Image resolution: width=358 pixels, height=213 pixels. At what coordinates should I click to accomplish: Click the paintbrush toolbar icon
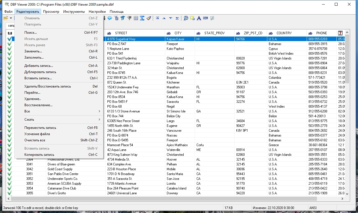[x=149, y=18]
